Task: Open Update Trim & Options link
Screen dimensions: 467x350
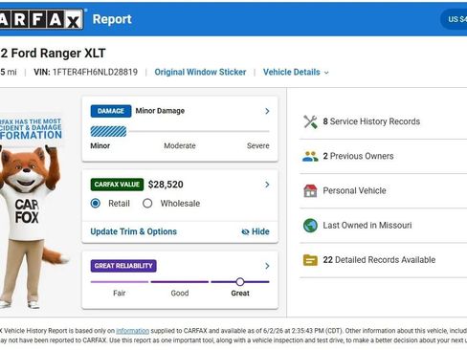Action: (134, 231)
